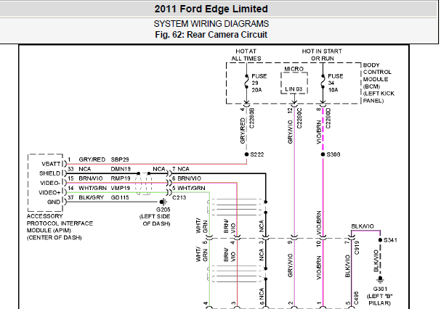Click circuit code "RMP19"

121,178
